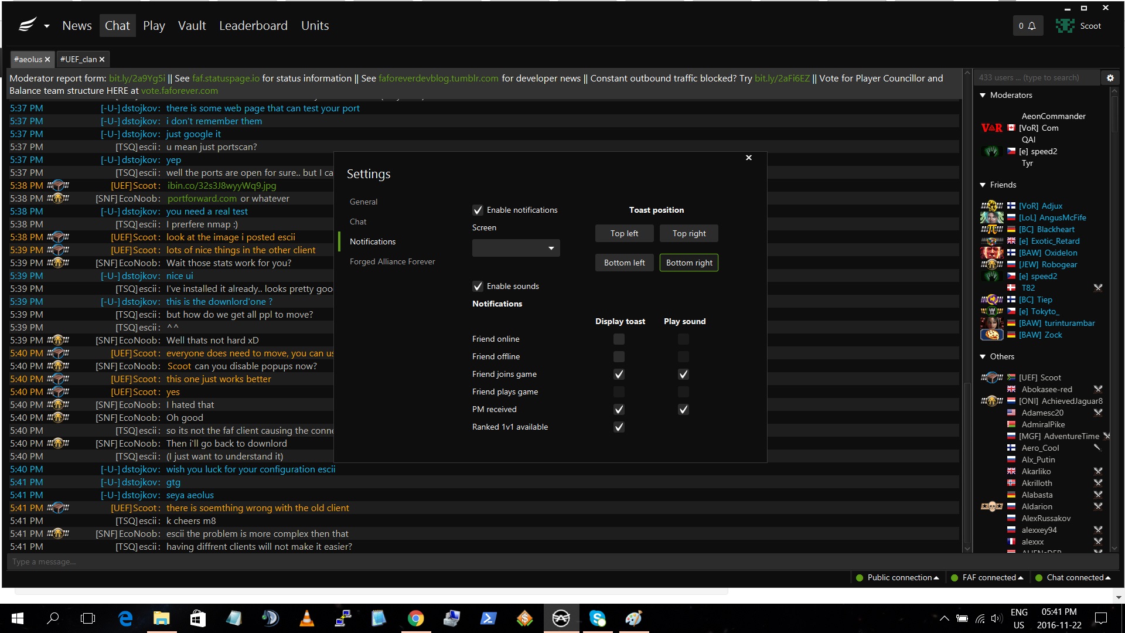Disable Display toast for Friend joins game

(x=619, y=374)
